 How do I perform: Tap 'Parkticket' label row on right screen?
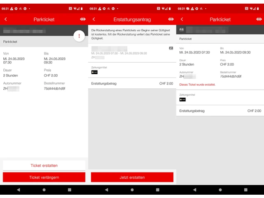(220, 39)
